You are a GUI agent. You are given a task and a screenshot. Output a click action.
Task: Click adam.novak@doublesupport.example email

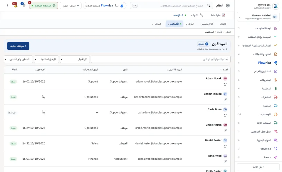[159, 82]
